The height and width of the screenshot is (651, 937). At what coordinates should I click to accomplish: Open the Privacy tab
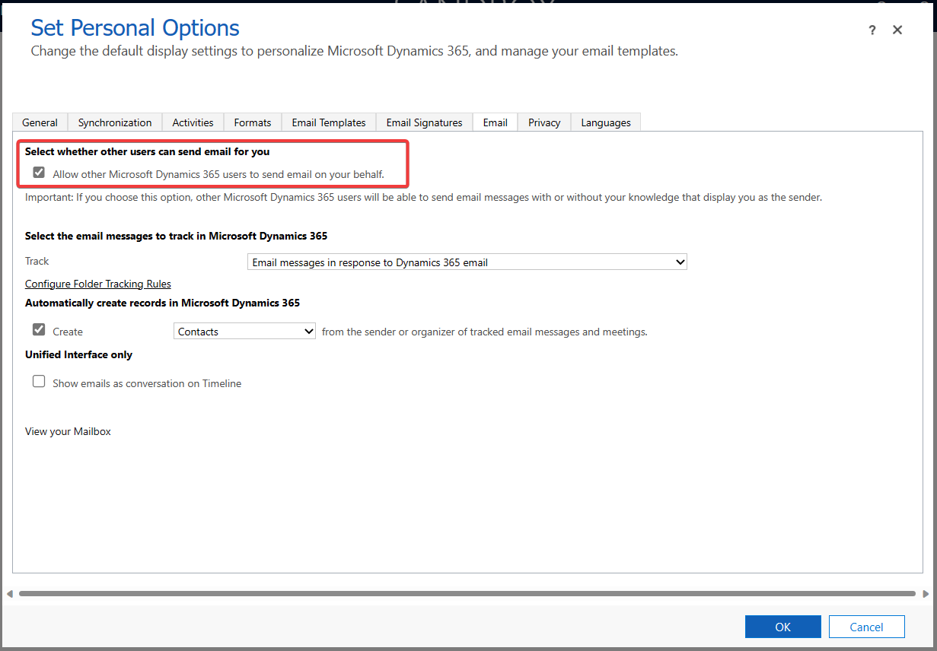coord(544,122)
